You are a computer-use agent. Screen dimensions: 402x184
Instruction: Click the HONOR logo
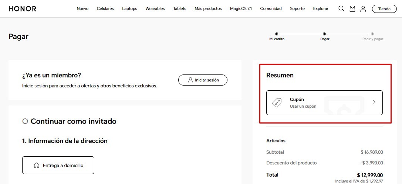[22, 9]
